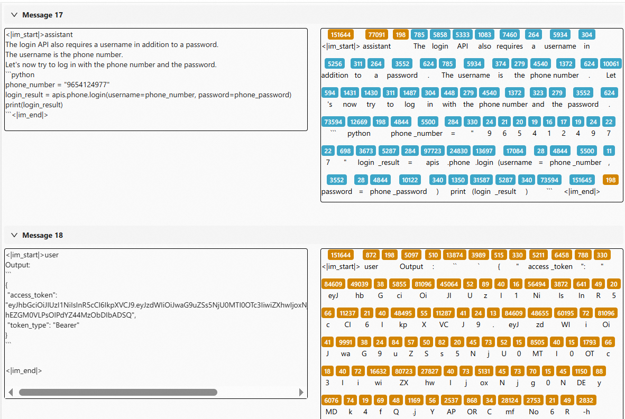Select token chip 5858 above login
This screenshot has width=625, height=419.
[440, 35]
